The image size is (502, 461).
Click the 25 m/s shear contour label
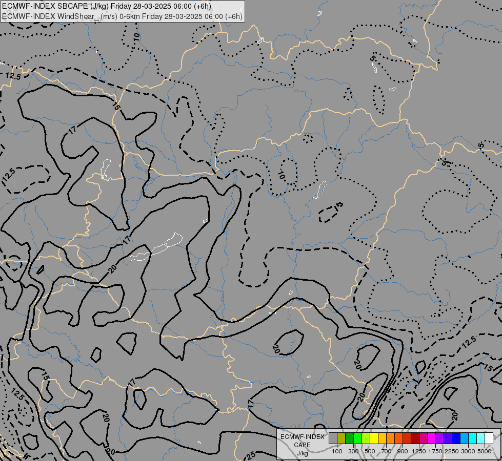tap(251, 455)
